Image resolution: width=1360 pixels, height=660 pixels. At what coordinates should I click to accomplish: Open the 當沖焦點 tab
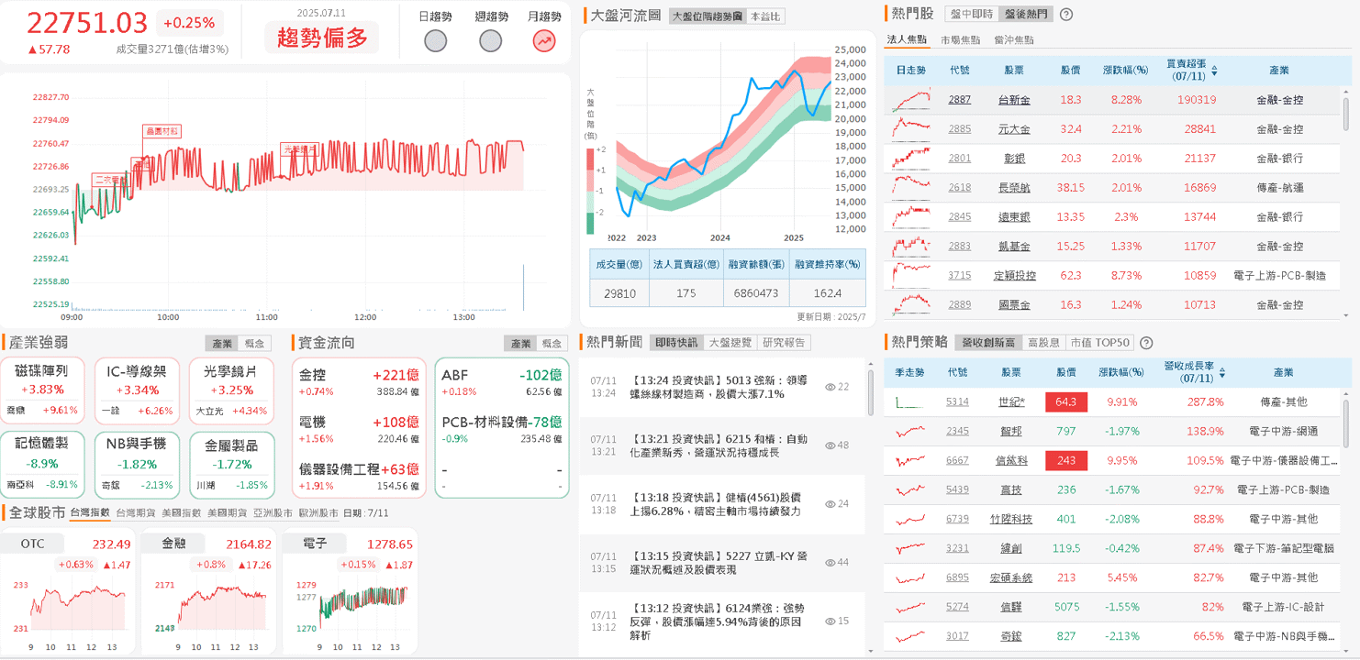click(1014, 40)
